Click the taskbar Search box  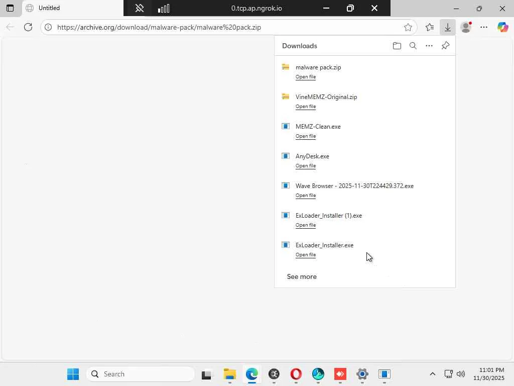coord(141,374)
